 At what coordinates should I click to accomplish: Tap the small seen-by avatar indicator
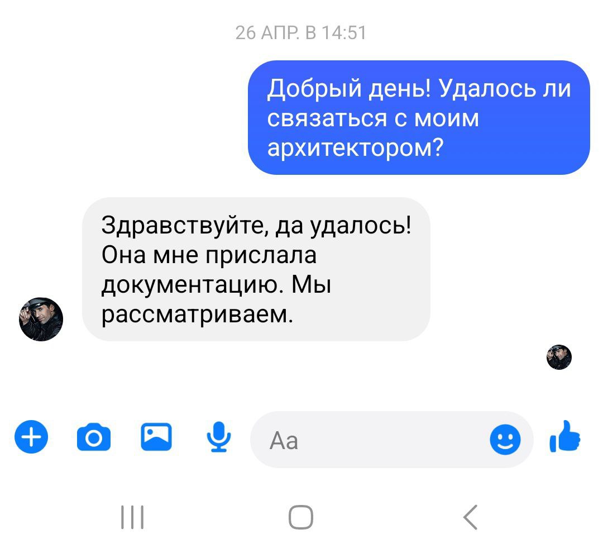point(559,357)
